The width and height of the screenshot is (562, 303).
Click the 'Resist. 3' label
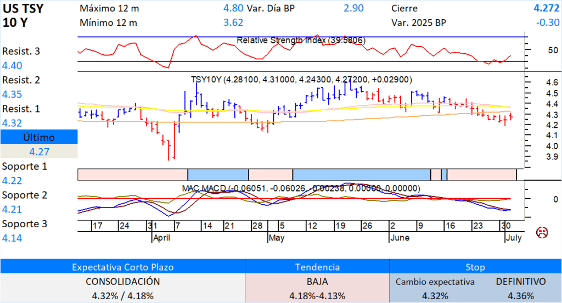click(21, 51)
